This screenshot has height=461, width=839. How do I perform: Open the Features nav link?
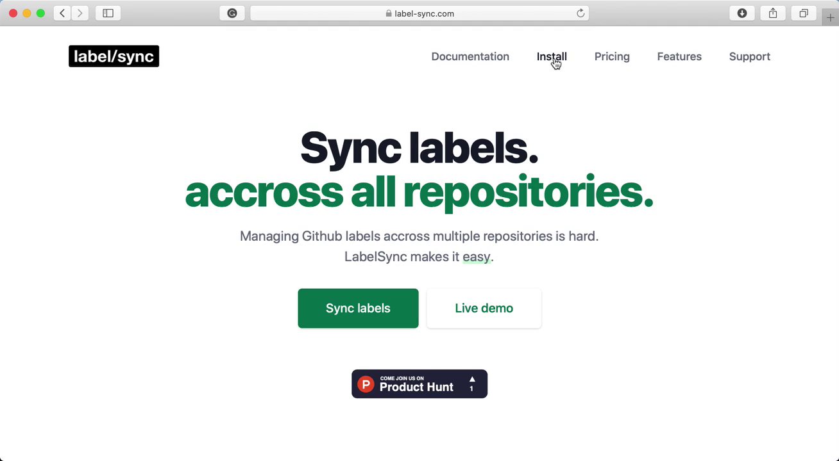click(x=679, y=56)
